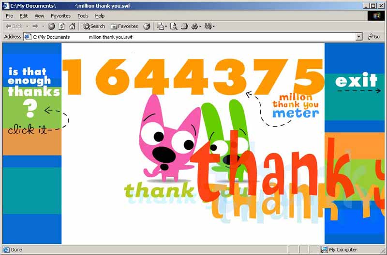The width and height of the screenshot is (387, 255).
Task: Click the 'is that enough thanks' question mark
Action: [x=30, y=108]
